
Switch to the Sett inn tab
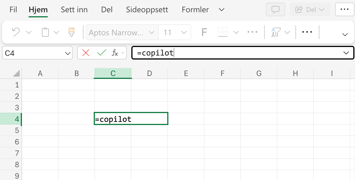(74, 10)
